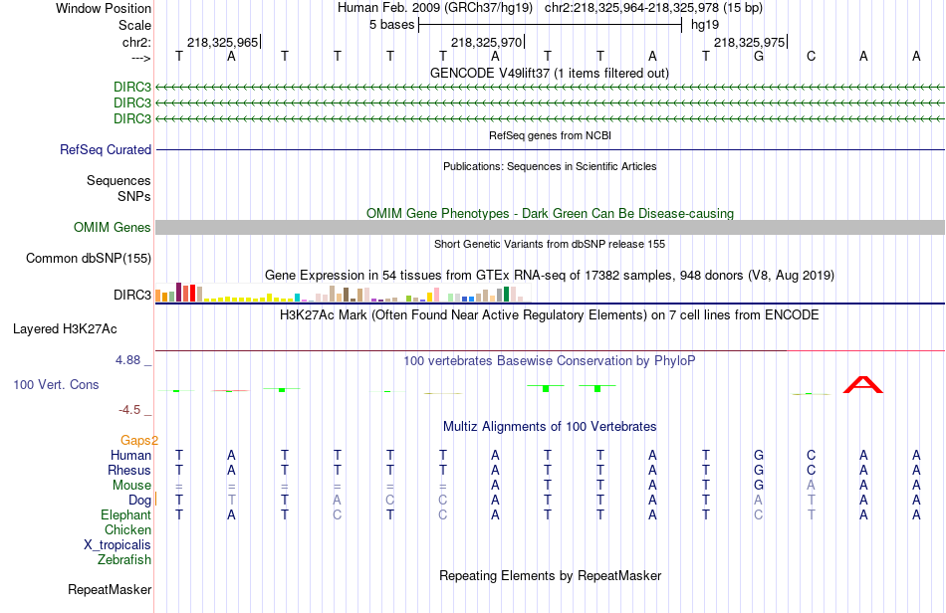The height and width of the screenshot is (613, 946).
Task: Open the GTEx Gene Expression track title
Action: [550, 276]
